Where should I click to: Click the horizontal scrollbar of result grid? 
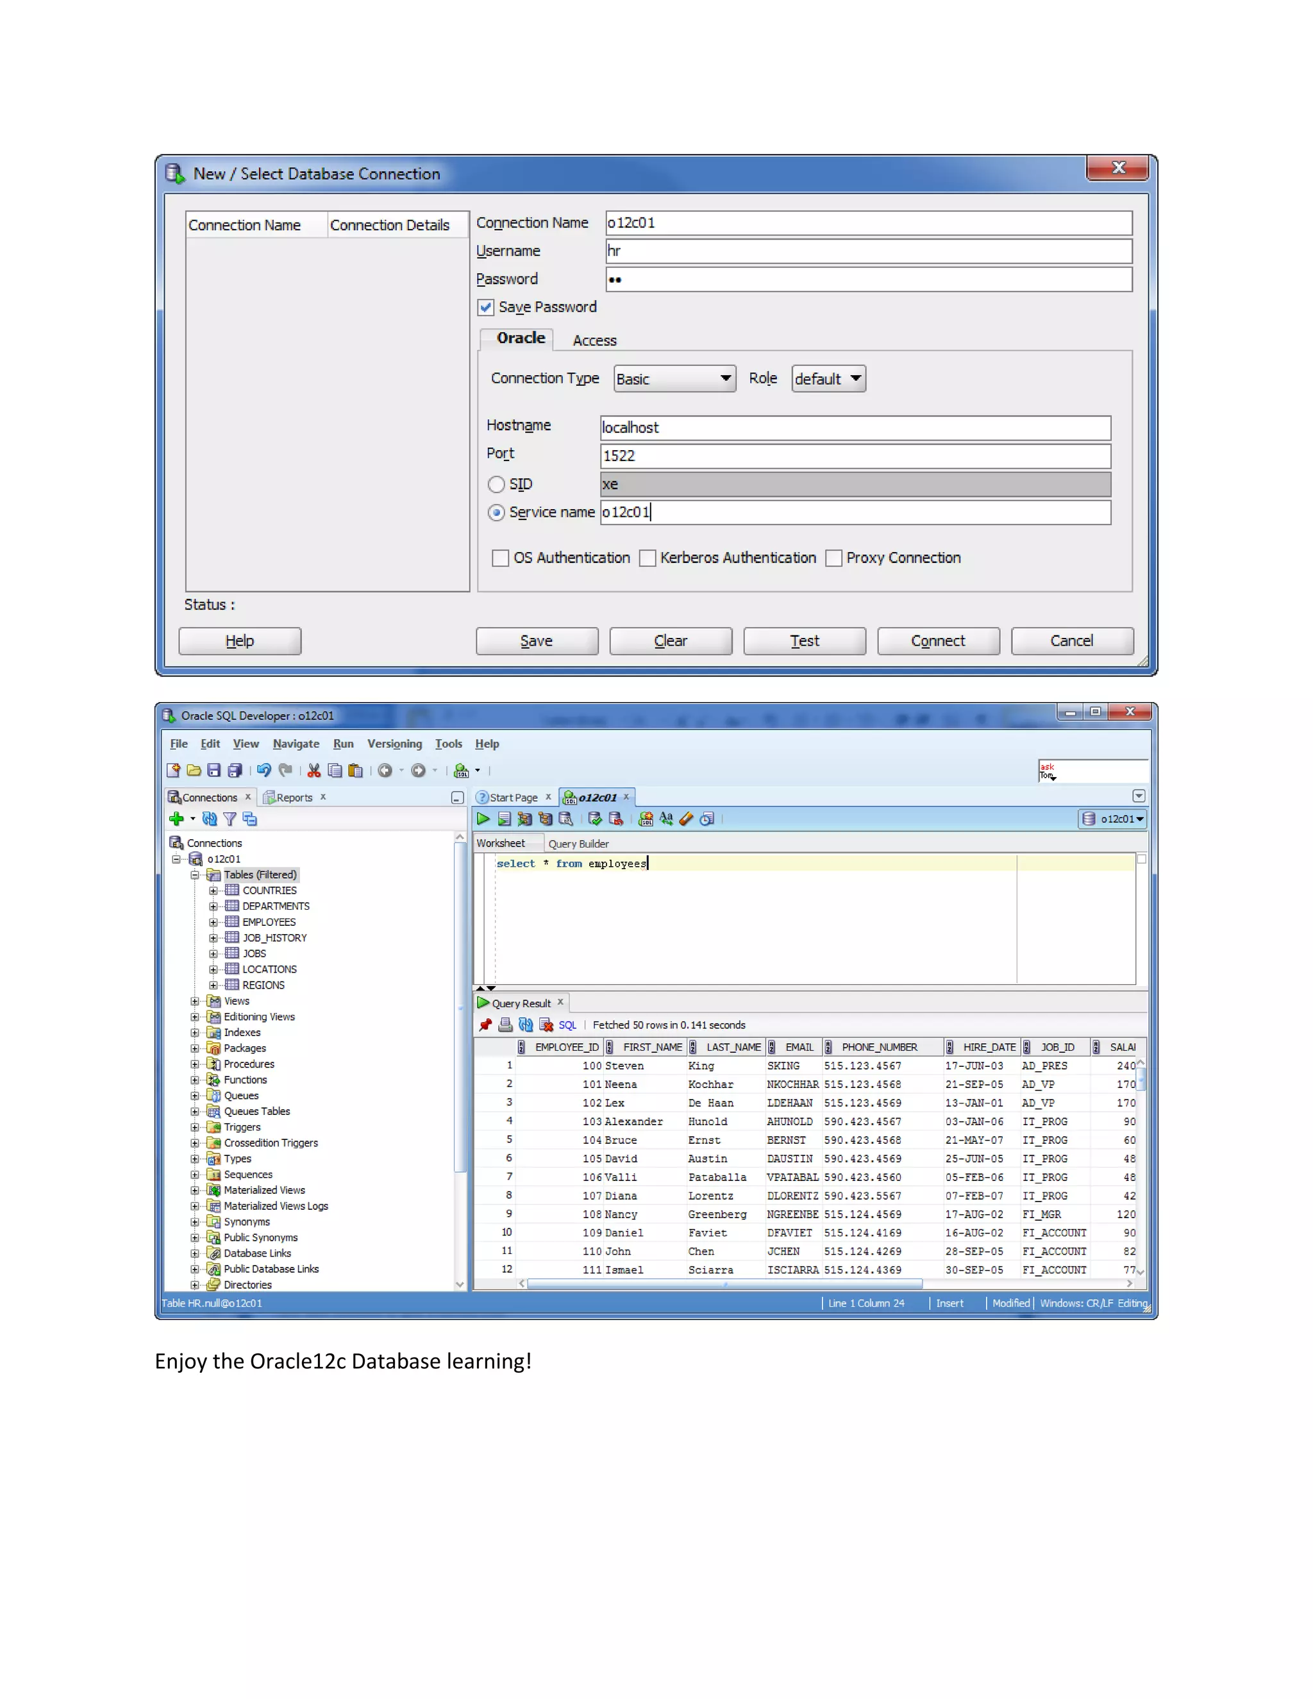pyautogui.click(x=724, y=1284)
